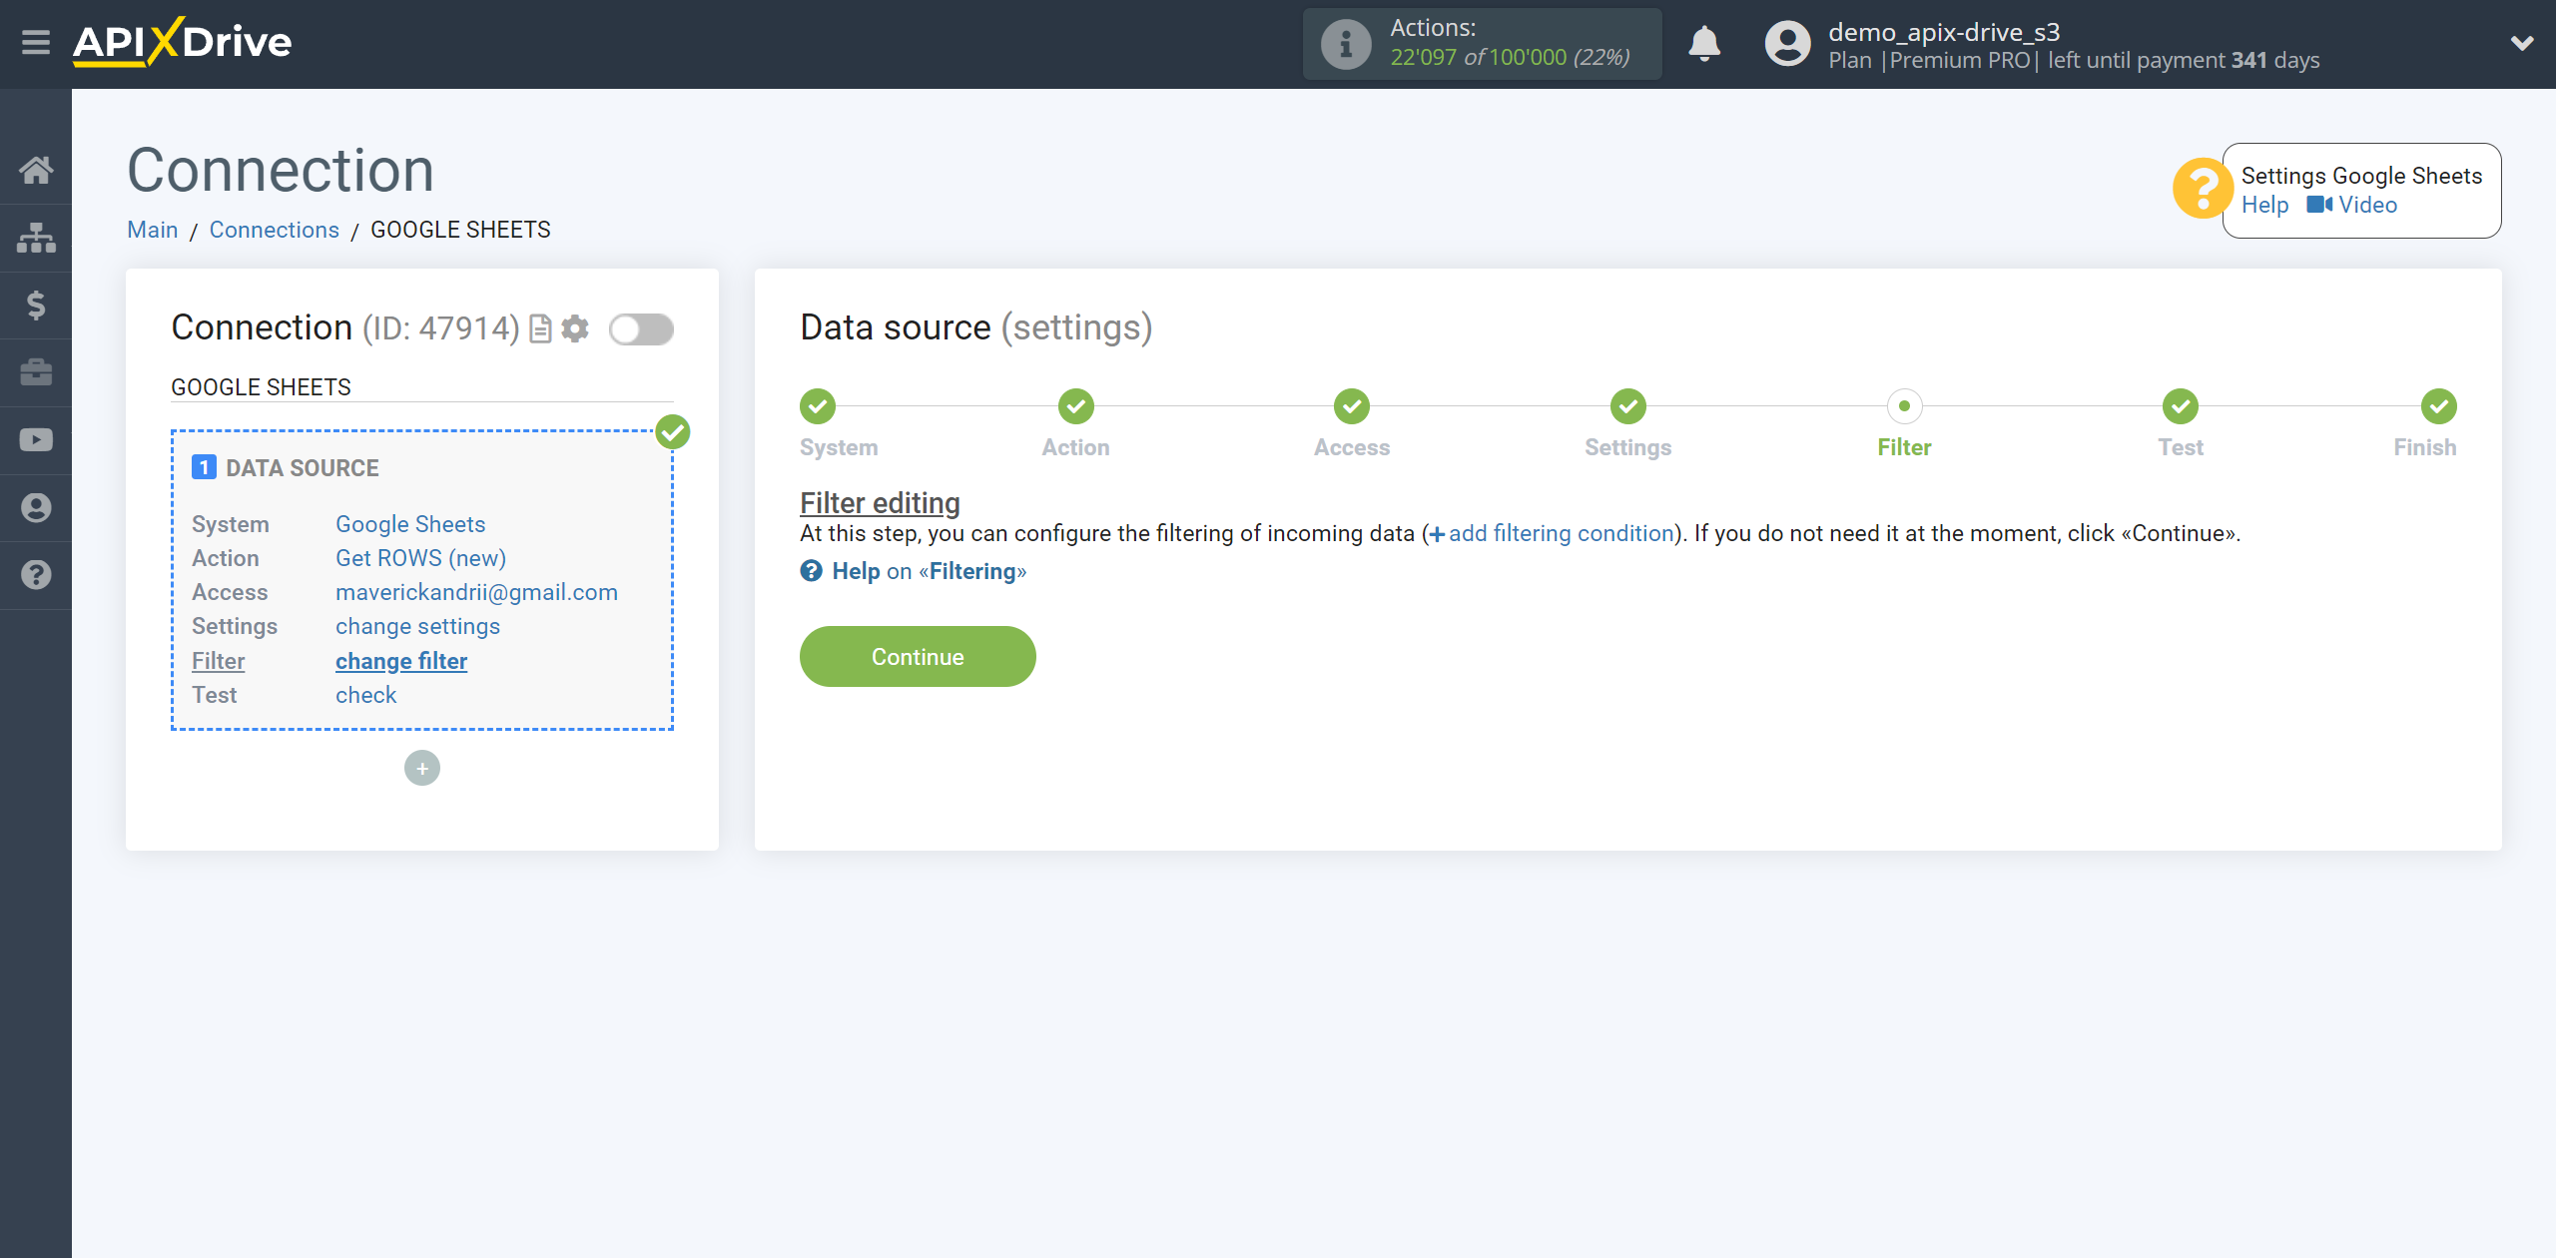Toggle the connection enable/disable switch
The width and height of the screenshot is (2556, 1258).
point(641,329)
